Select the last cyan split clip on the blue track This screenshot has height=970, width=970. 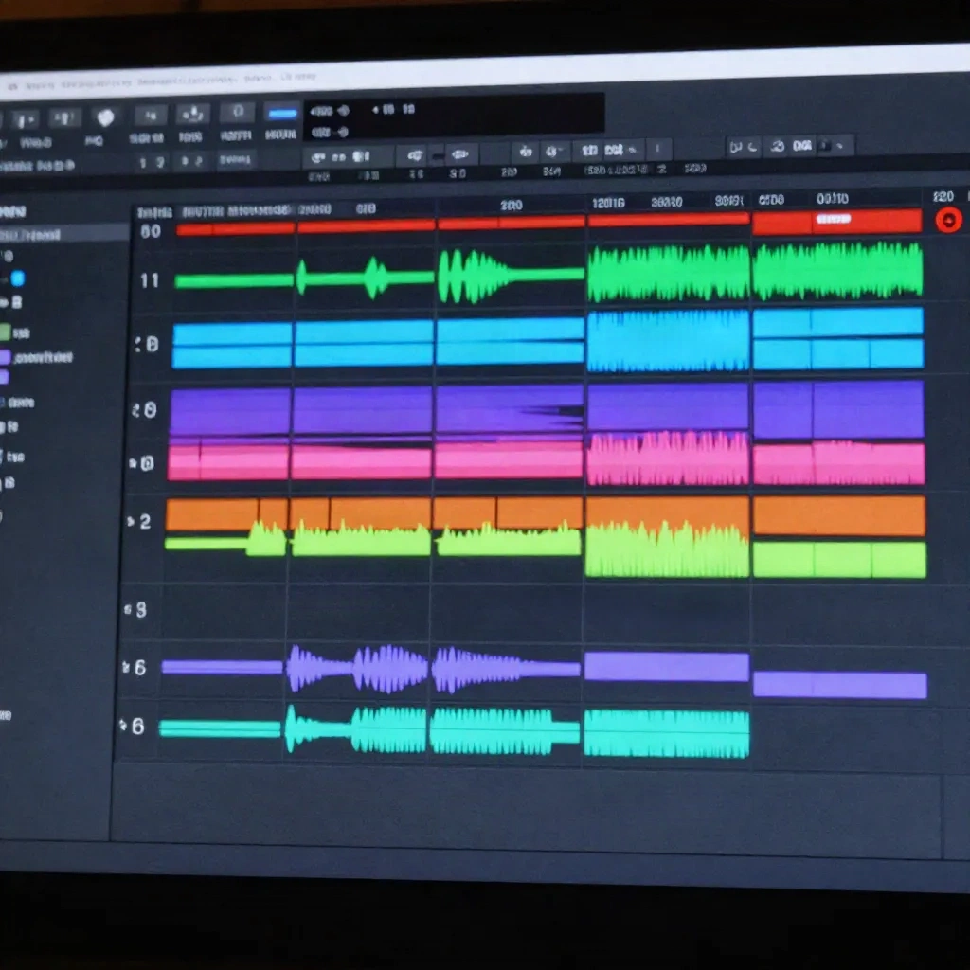coord(838,338)
